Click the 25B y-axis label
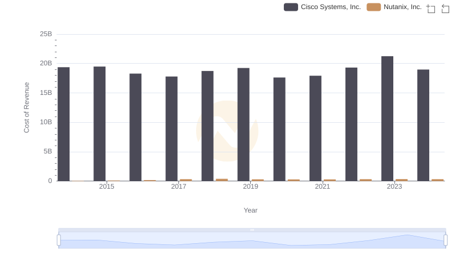The height and width of the screenshot is (262, 456). [x=46, y=34]
